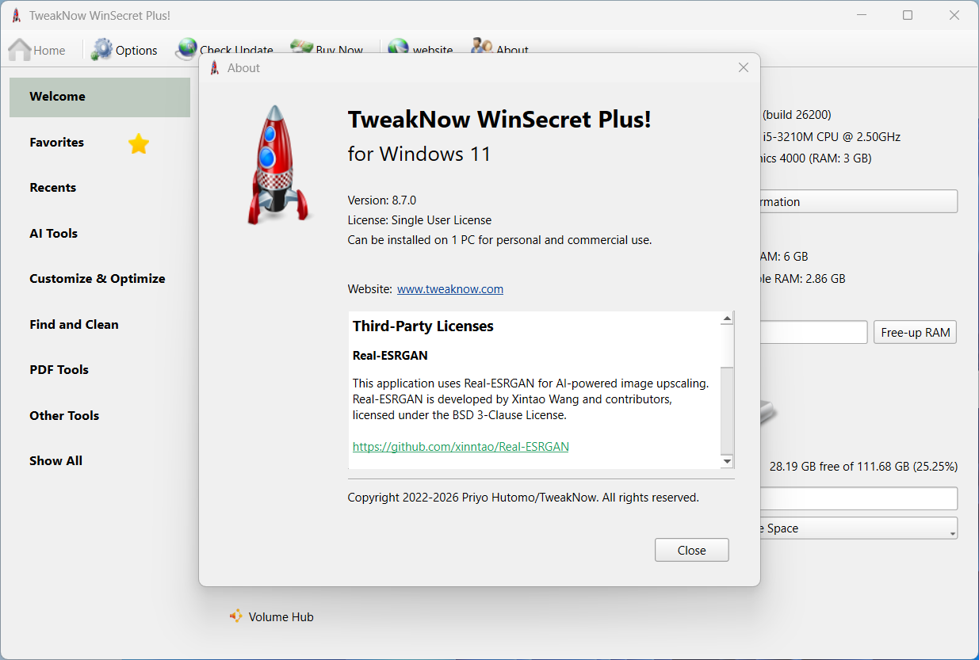The image size is (979, 660).
Task: Click the Real-ESRGAN bold heading
Action: [390, 356]
